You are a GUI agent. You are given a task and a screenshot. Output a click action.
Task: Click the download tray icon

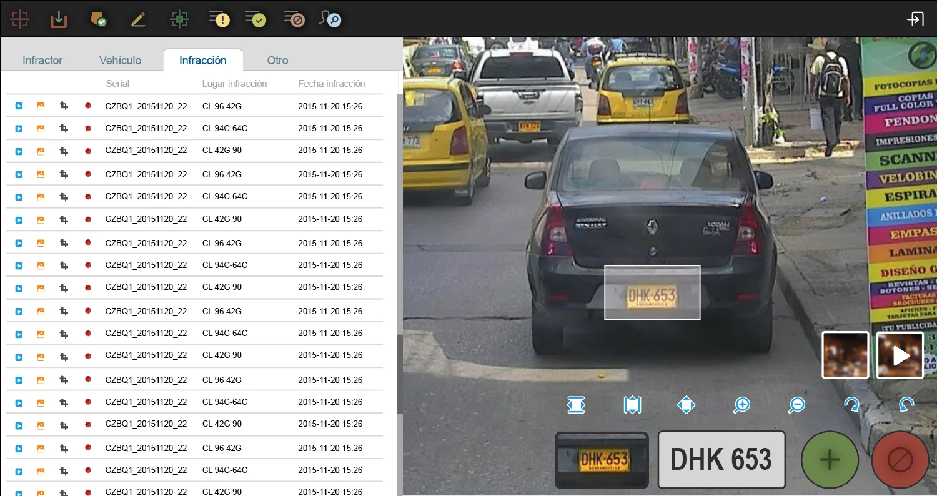(59, 20)
